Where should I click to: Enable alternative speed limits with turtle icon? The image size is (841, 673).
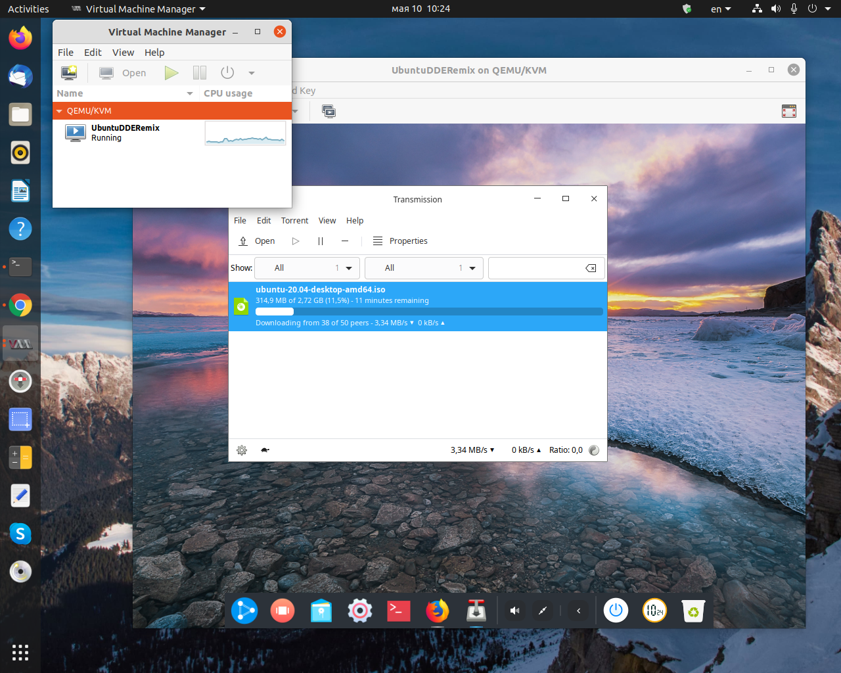265,450
